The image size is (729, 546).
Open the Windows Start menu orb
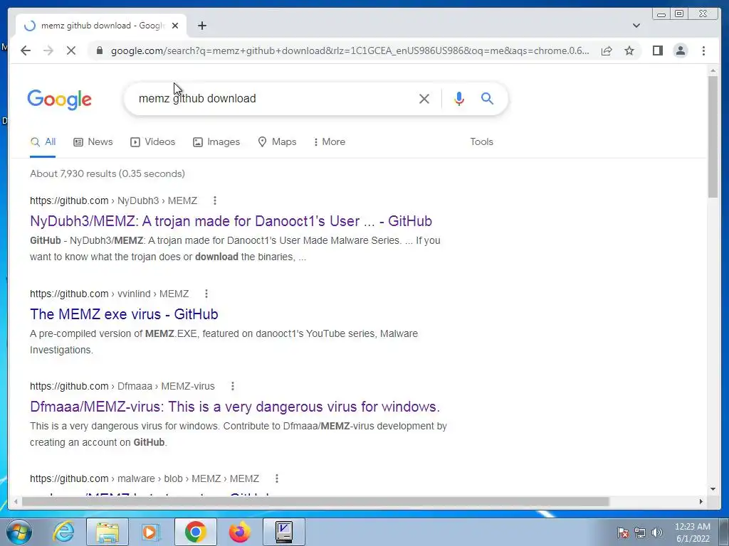19,532
